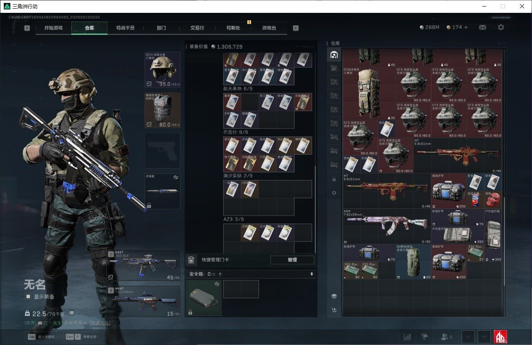
Task: Click the safe box help question icon
Action: tap(220, 274)
